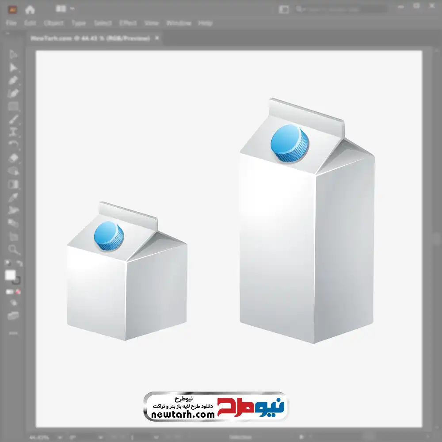Click the Paintbrush tool
Image resolution: width=442 pixels, height=442 pixels.
coord(13,119)
